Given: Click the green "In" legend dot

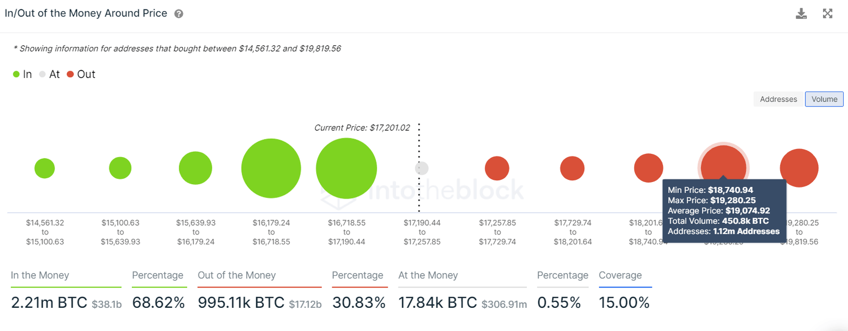Looking at the screenshot, I should [16, 74].
